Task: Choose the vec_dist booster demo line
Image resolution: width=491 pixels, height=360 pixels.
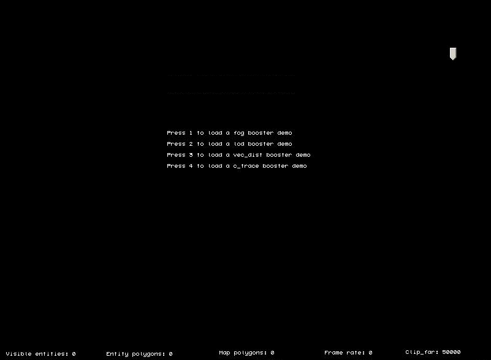Action: point(238,155)
